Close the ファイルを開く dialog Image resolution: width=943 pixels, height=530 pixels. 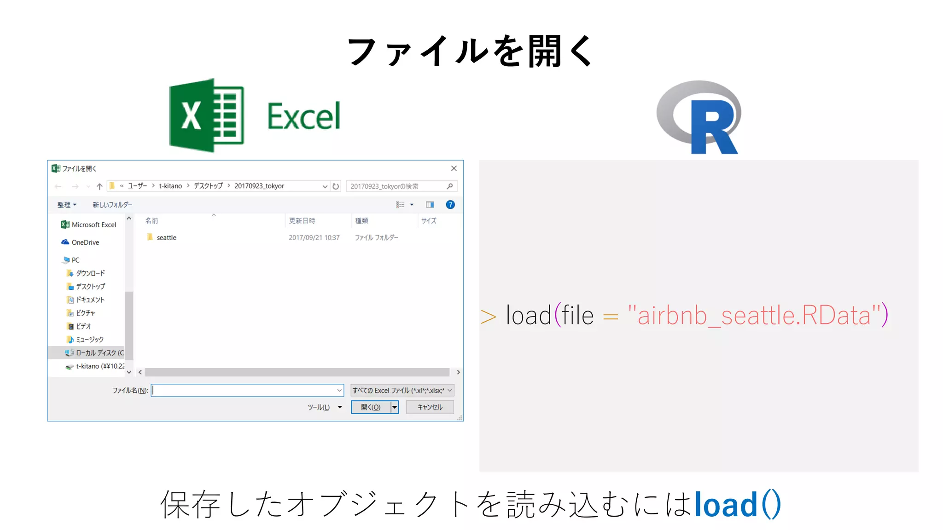[454, 168]
